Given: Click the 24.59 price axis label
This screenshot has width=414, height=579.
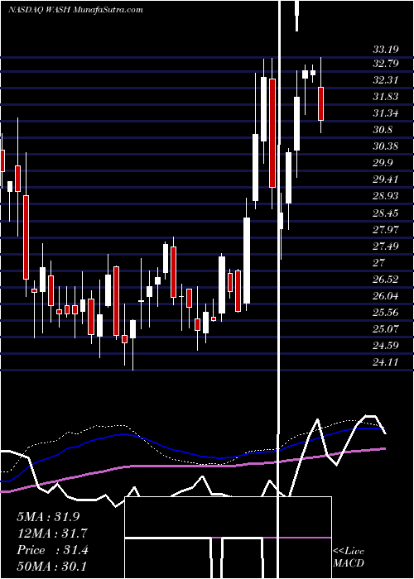Looking at the screenshot, I should tap(386, 345).
